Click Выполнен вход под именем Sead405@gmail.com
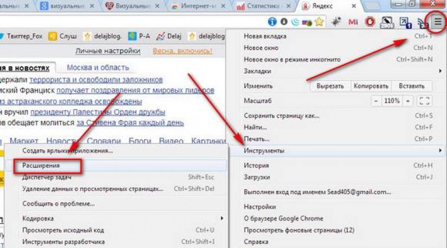This screenshot has width=447, height=248. [338, 192]
